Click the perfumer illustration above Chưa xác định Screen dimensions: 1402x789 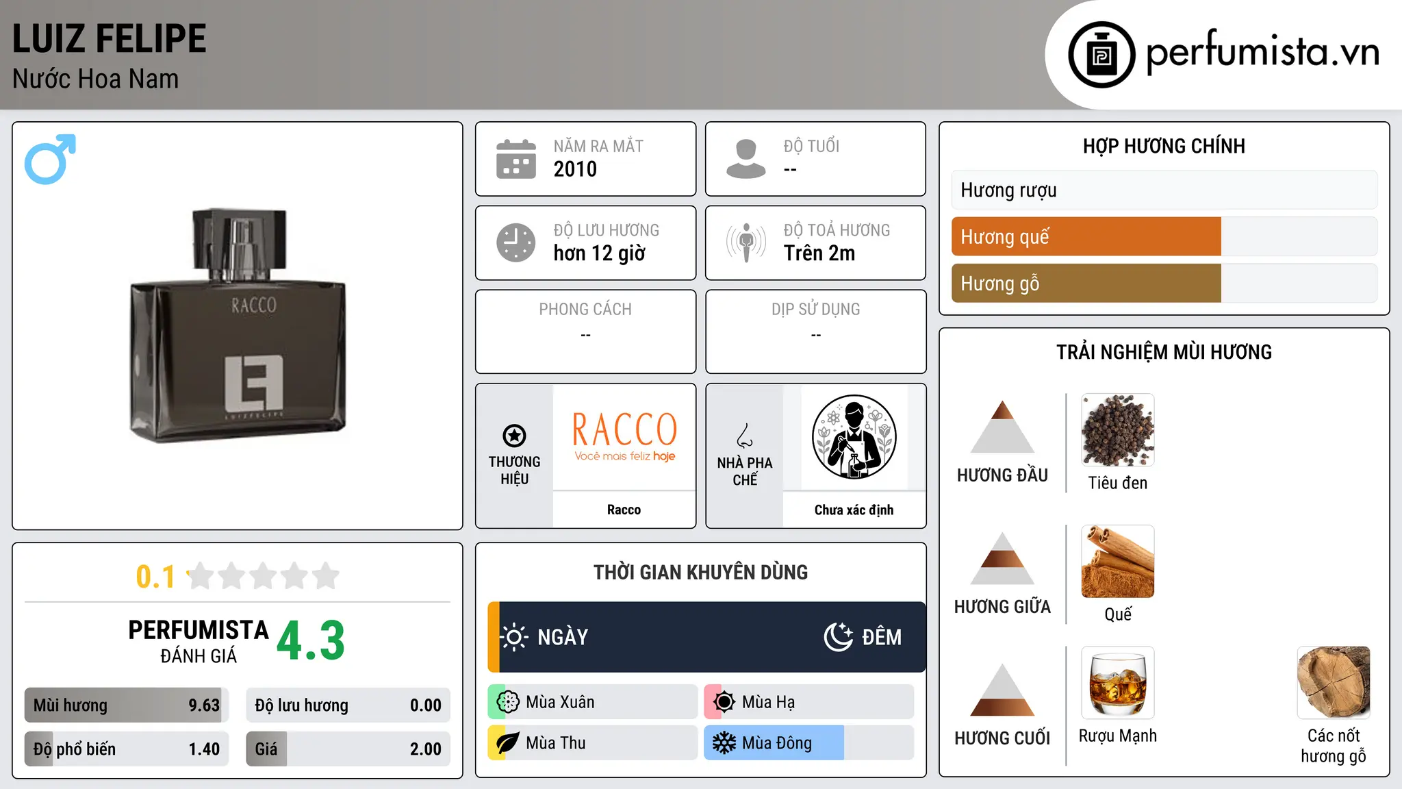coord(854,437)
